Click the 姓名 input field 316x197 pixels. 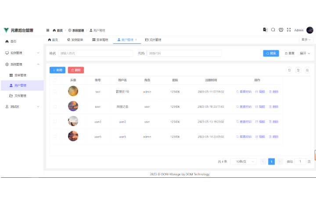coord(96,53)
